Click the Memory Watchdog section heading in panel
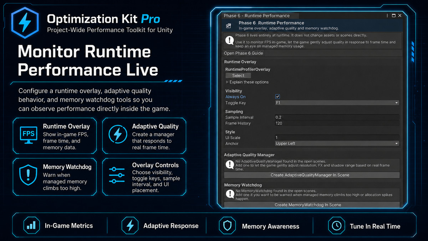The height and width of the screenshot is (241, 428). click(243, 185)
